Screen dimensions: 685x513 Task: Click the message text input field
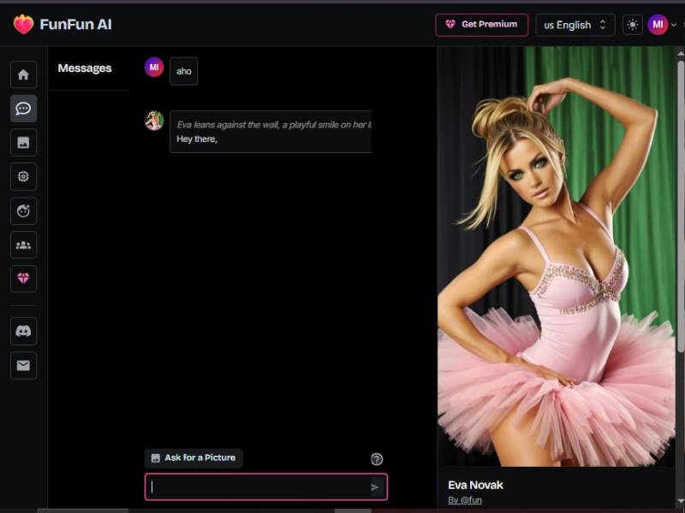(x=257, y=486)
